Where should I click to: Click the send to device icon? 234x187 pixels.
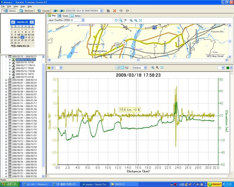point(56,11)
